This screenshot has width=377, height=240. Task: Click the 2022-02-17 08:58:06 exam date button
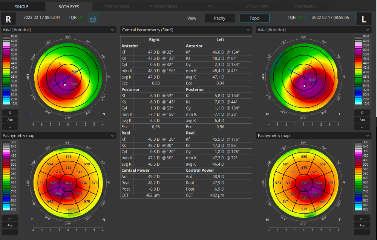[x=330, y=17]
